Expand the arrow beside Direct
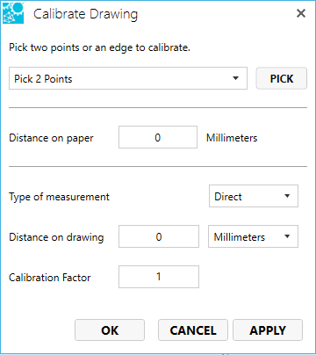Image resolution: width=316 pixels, height=355 pixels. click(x=287, y=196)
